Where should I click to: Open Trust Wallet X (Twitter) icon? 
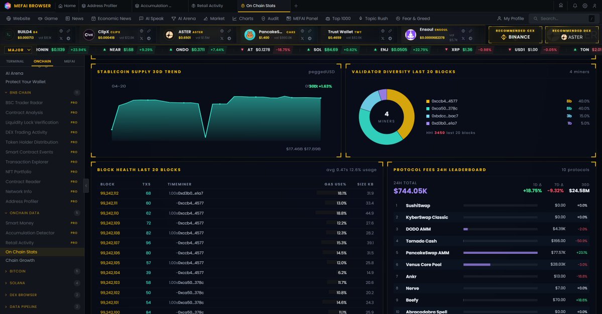[x=383, y=38]
